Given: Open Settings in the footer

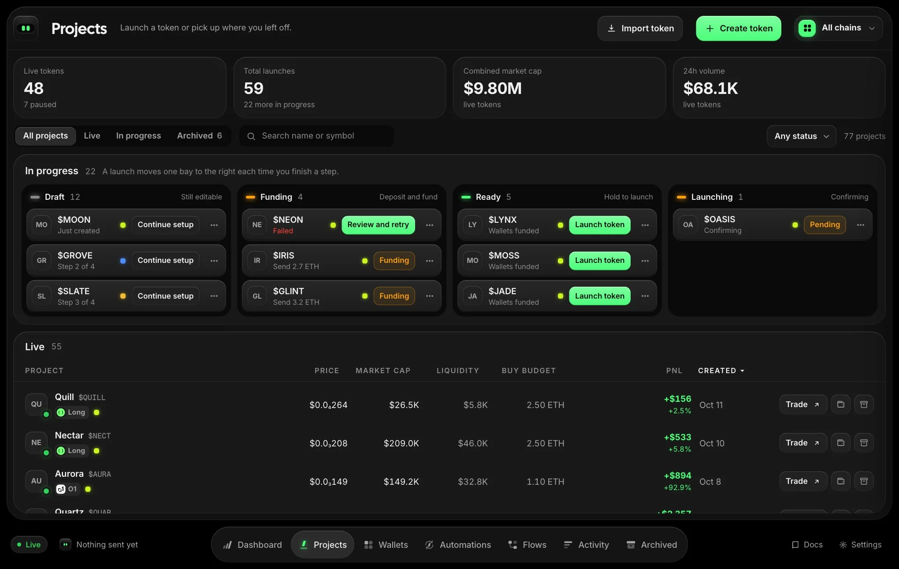Looking at the screenshot, I should tap(860, 545).
